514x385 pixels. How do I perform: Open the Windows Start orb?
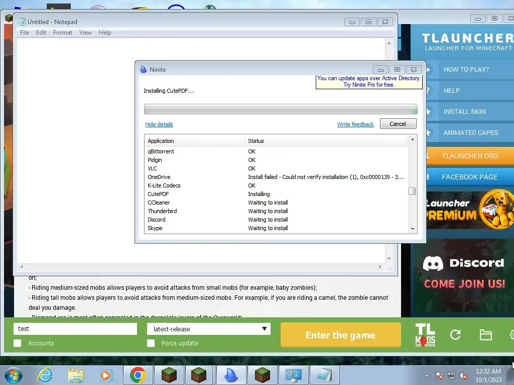14,375
